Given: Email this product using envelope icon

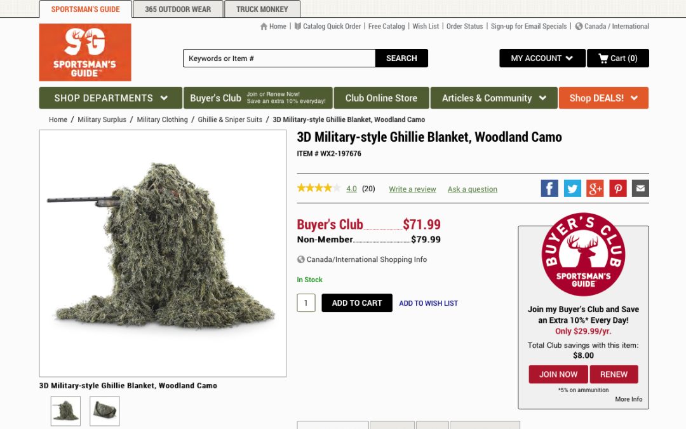Looking at the screenshot, I should (x=640, y=189).
